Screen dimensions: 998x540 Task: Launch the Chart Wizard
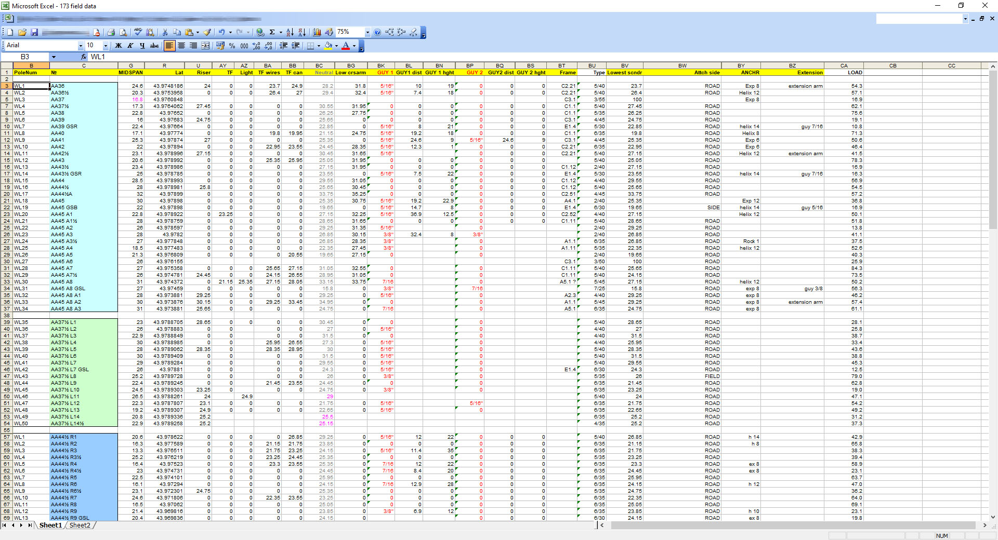(317, 32)
